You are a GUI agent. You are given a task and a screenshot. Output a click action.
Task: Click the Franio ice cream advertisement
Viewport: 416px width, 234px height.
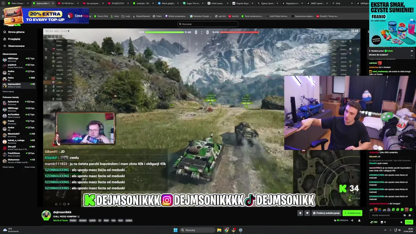pyautogui.click(x=392, y=23)
